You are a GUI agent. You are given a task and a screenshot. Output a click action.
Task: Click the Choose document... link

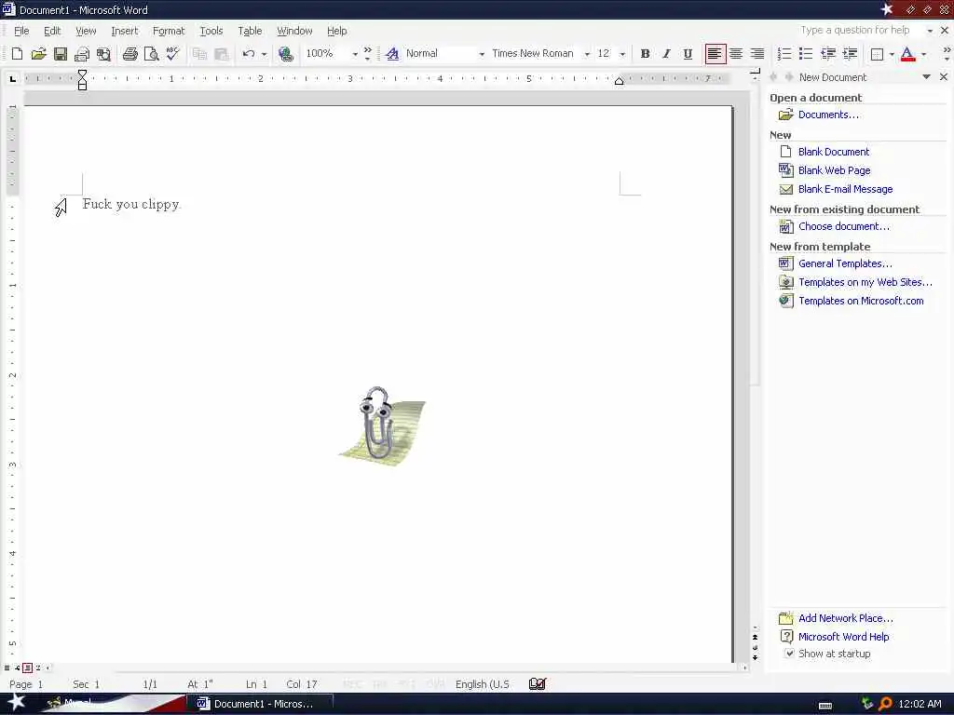tap(844, 226)
